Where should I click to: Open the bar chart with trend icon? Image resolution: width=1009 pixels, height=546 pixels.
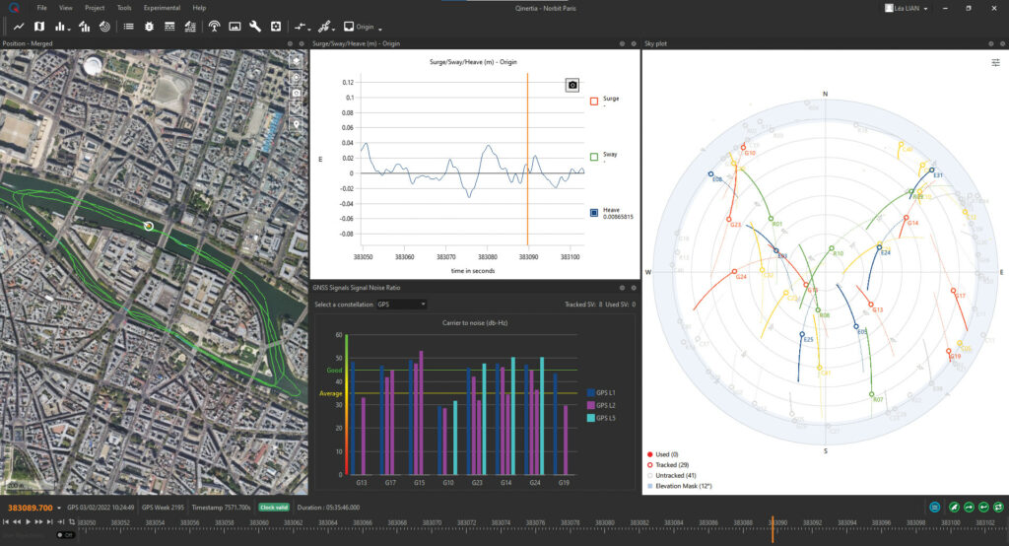click(85, 27)
